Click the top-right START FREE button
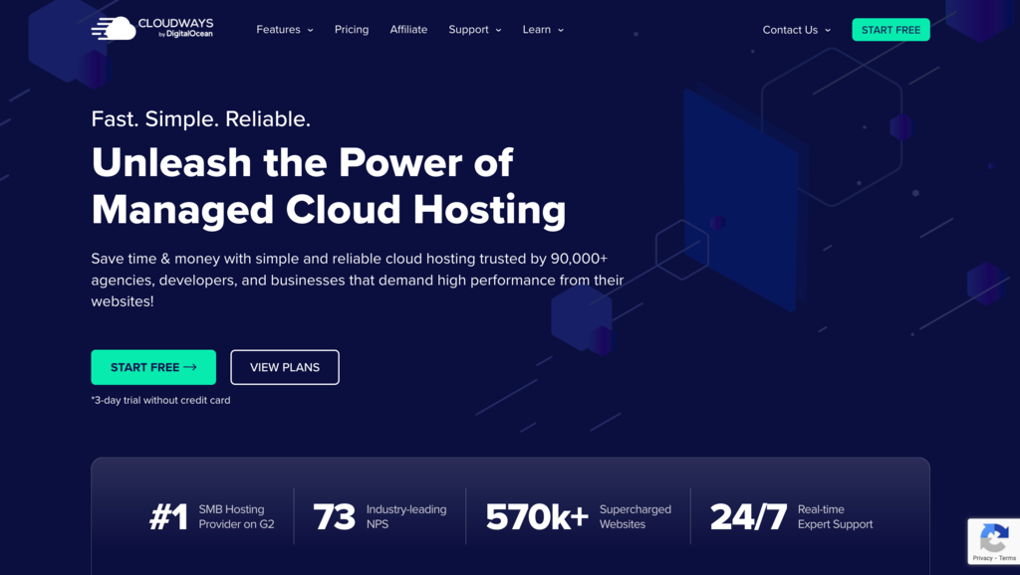The width and height of the screenshot is (1020, 575). 891,29
